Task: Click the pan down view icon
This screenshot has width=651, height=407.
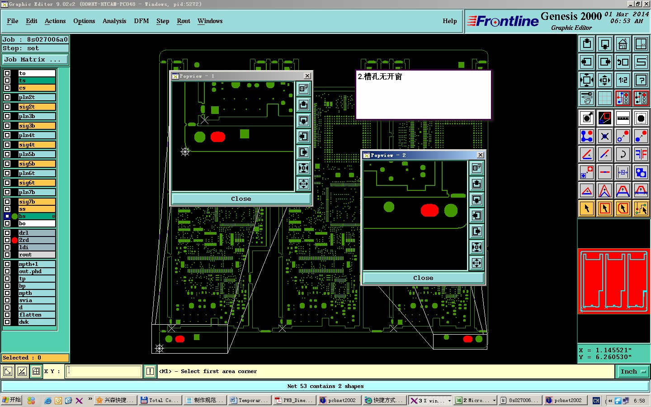Action: coord(605,44)
